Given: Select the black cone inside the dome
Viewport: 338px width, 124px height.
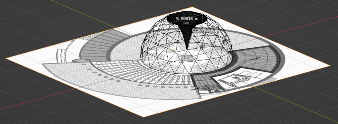Looking at the screenshot, I should 187,37.
